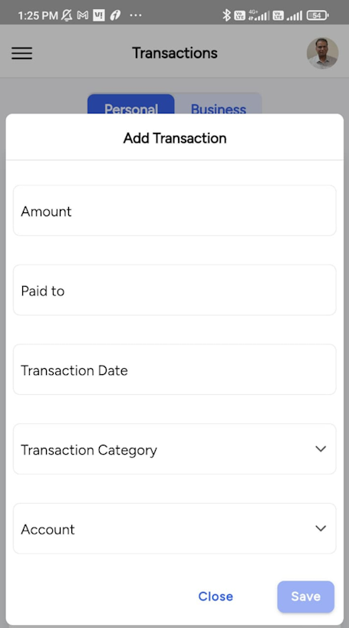349x628 pixels.
Task: Tap the battery indicator icon
Action: pos(318,15)
